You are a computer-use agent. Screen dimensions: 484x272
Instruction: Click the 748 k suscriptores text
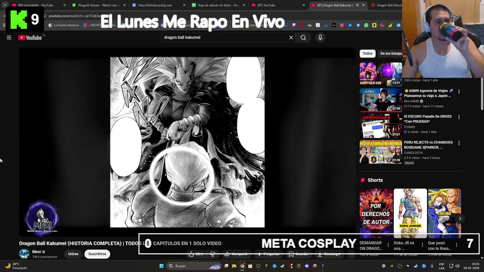pyautogui.click(x=45, y=257)
